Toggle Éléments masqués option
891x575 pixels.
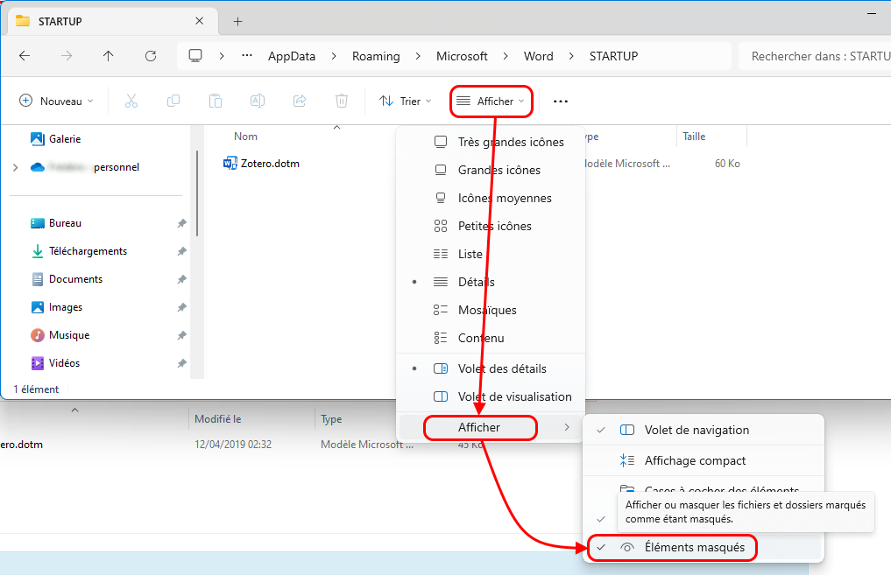[x=694, y=548]
